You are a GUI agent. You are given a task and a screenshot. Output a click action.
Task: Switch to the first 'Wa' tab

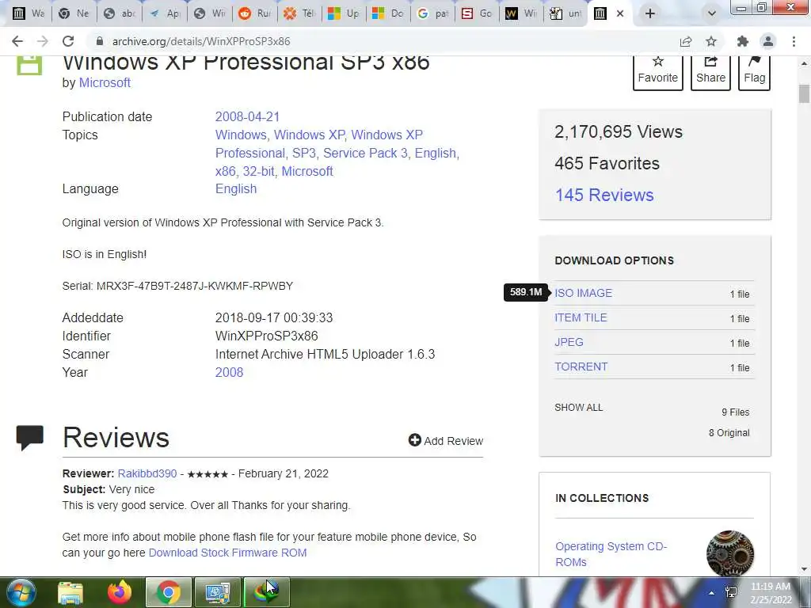(x=29, y=13)
